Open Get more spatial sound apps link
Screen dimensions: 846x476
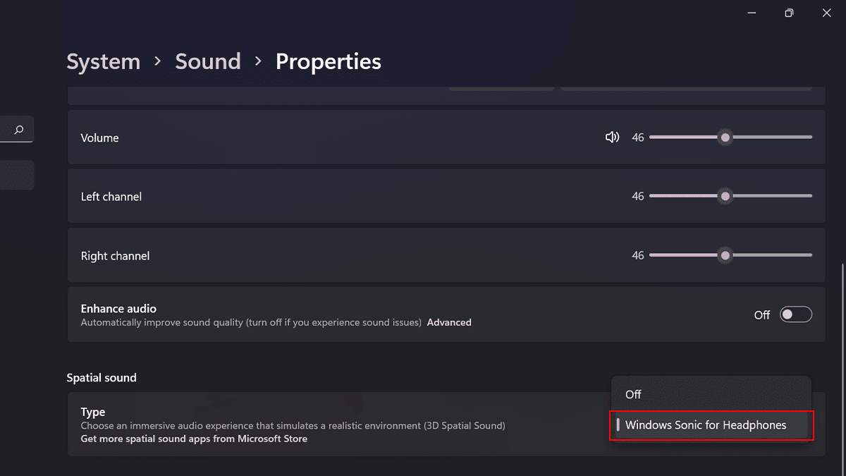(194, 439)
